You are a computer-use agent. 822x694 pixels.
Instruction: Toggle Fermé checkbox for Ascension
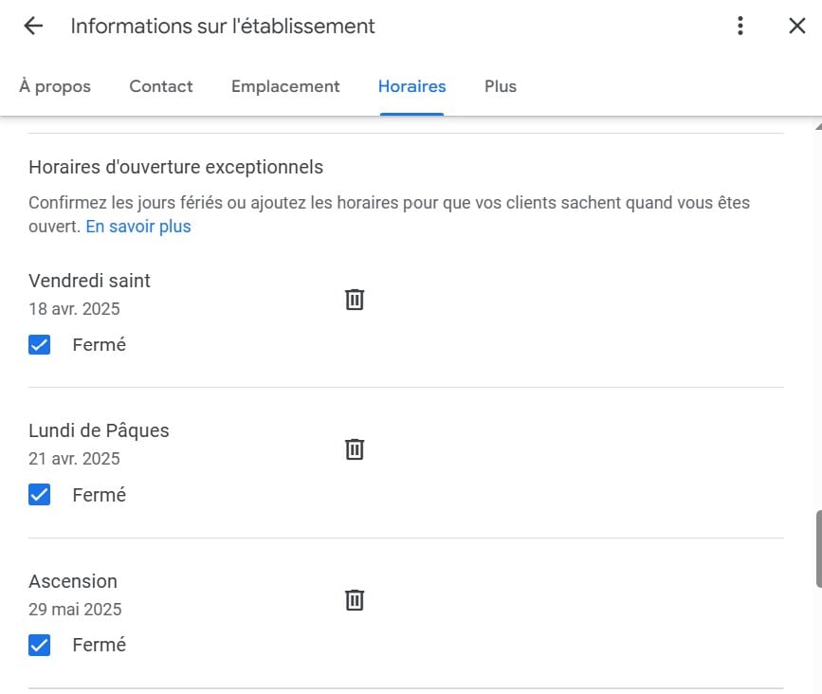39,645
